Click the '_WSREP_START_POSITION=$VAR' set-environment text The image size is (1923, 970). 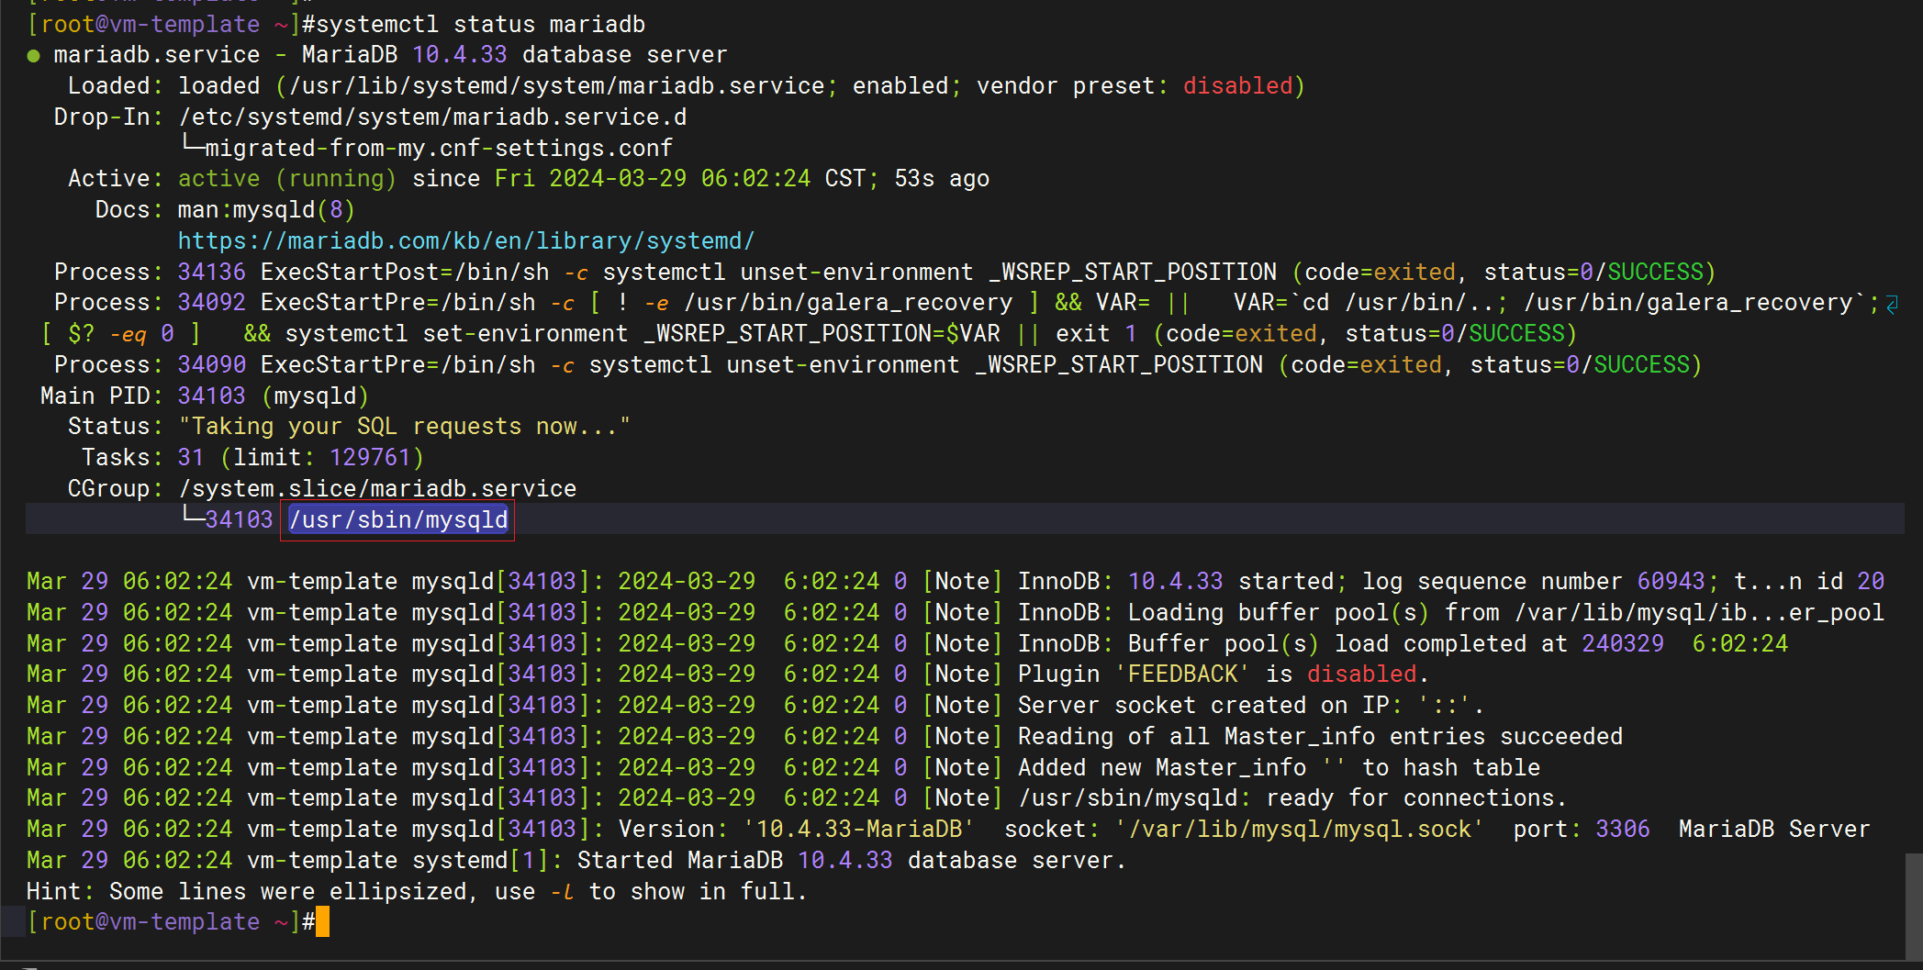[x=822, y=334]
